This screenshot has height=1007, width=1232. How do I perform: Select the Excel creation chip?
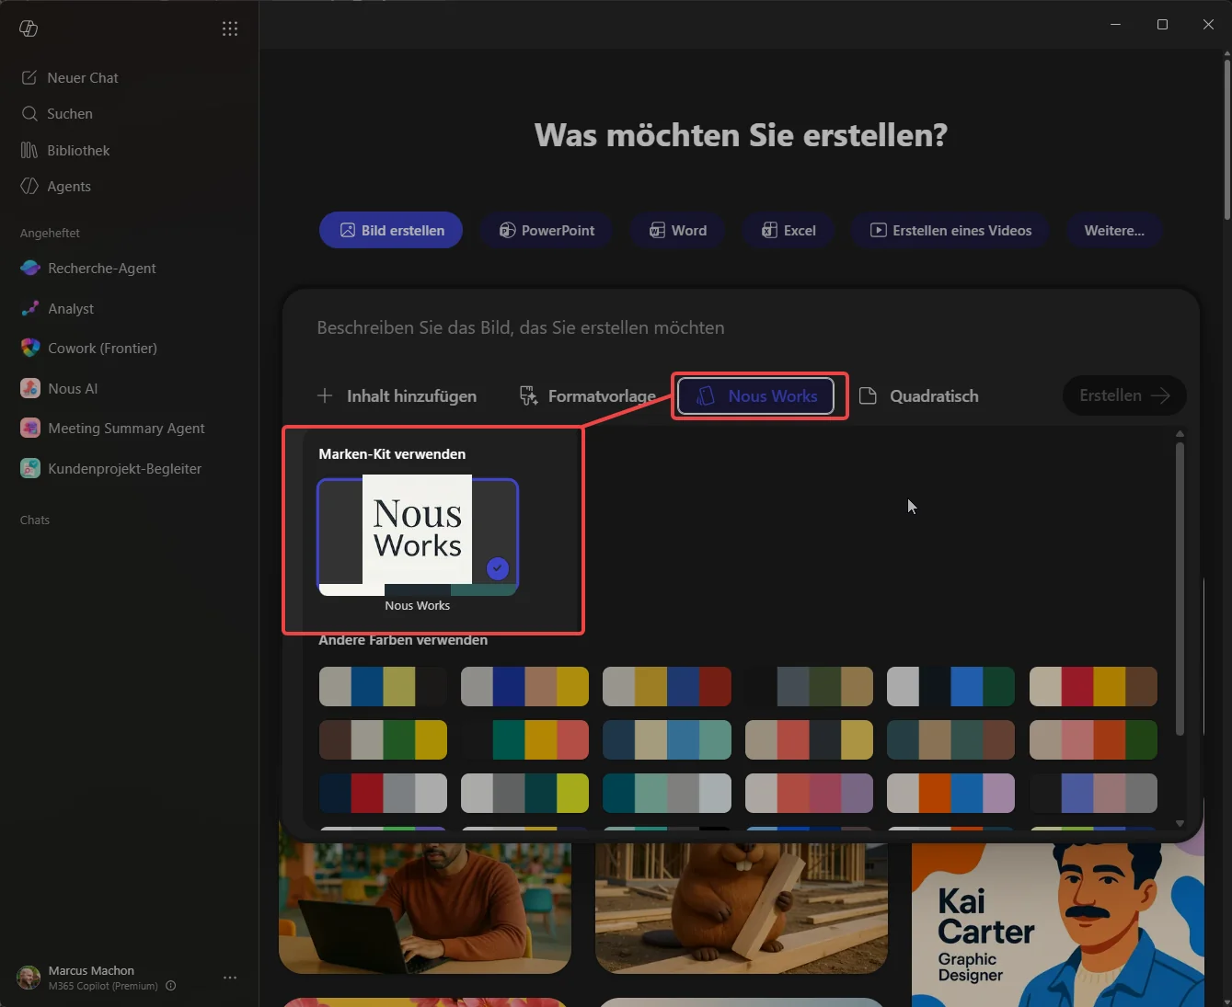[789, 231]
